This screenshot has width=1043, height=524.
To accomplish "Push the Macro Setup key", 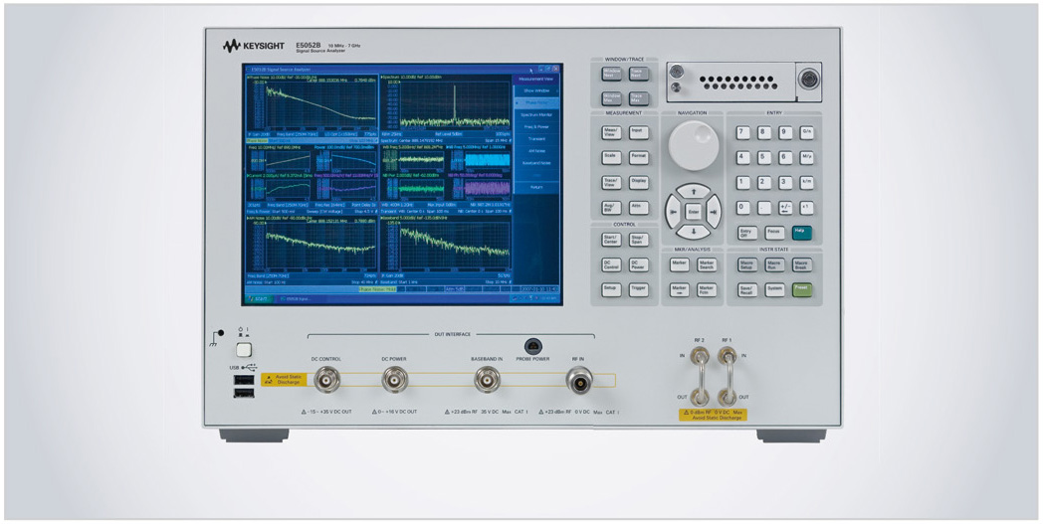I will point(747,264).
